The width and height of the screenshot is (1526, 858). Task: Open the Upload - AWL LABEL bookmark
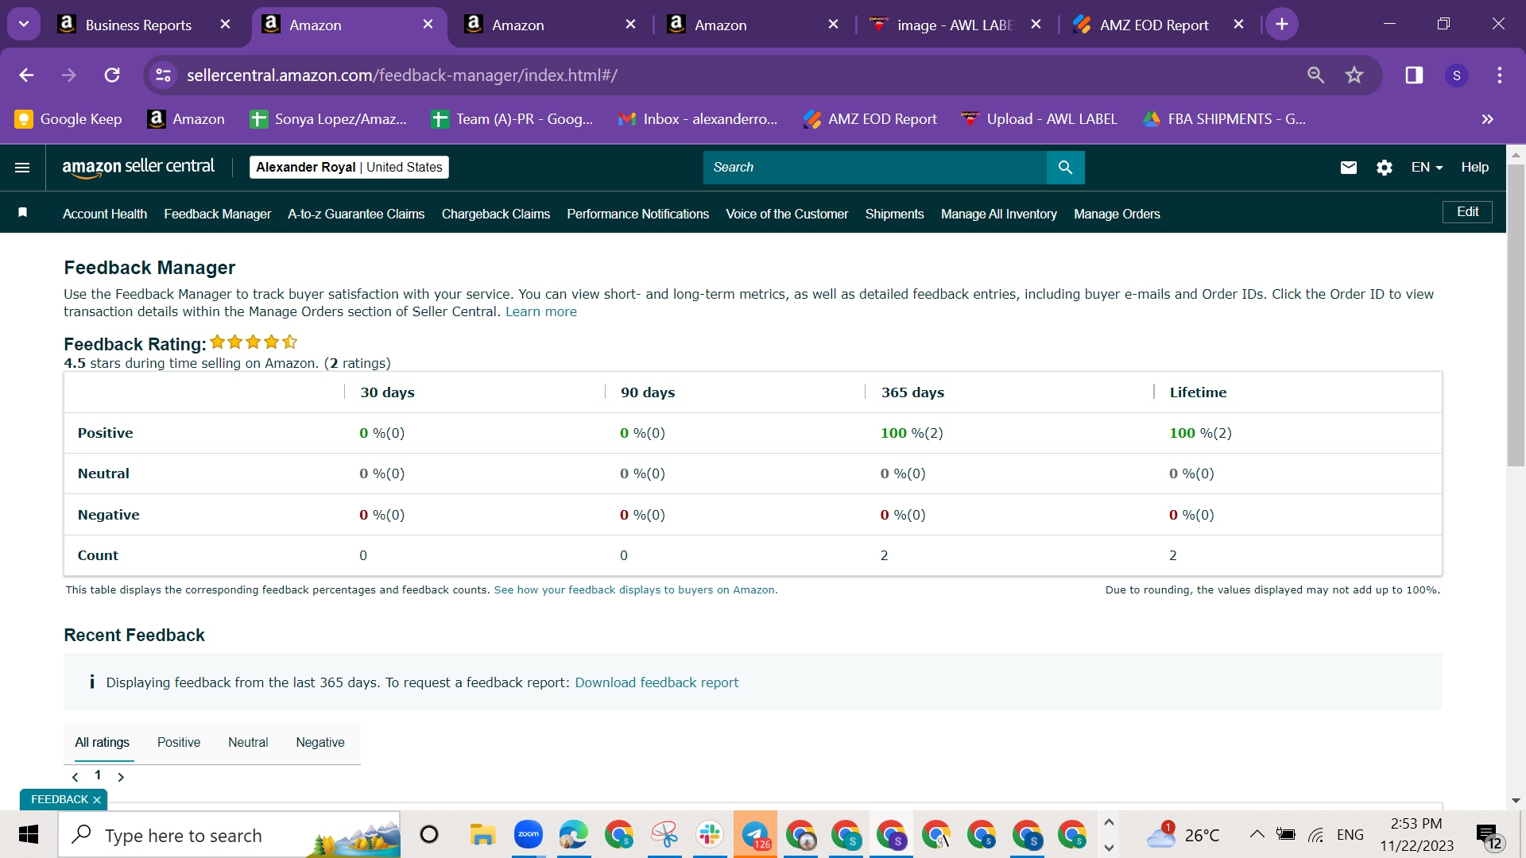1039,119
